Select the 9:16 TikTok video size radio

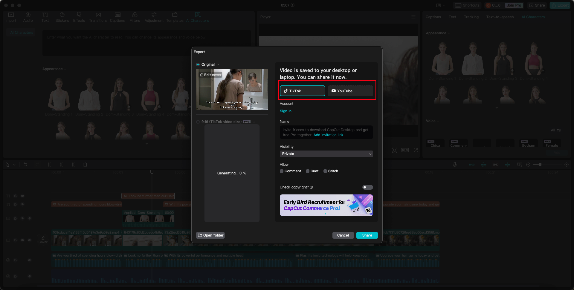point(198,122)
